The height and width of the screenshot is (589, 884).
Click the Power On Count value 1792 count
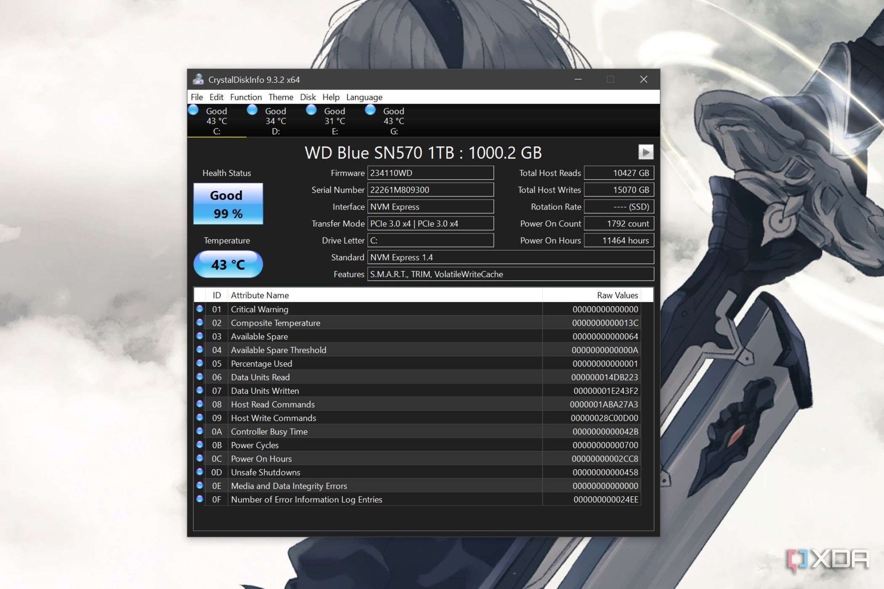(x=619, y=223)
